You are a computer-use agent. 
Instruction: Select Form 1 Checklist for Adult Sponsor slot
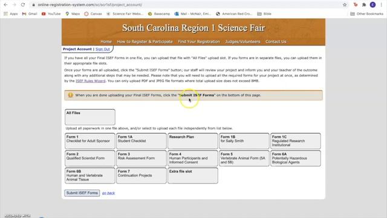(90, 141)
